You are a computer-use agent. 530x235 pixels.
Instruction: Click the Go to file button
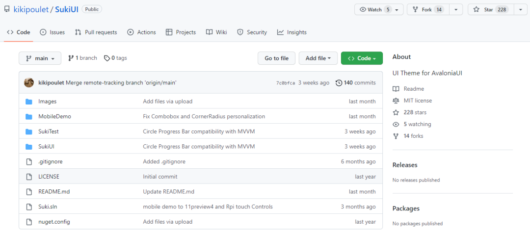pyautogui.click(x=276, y=58)
